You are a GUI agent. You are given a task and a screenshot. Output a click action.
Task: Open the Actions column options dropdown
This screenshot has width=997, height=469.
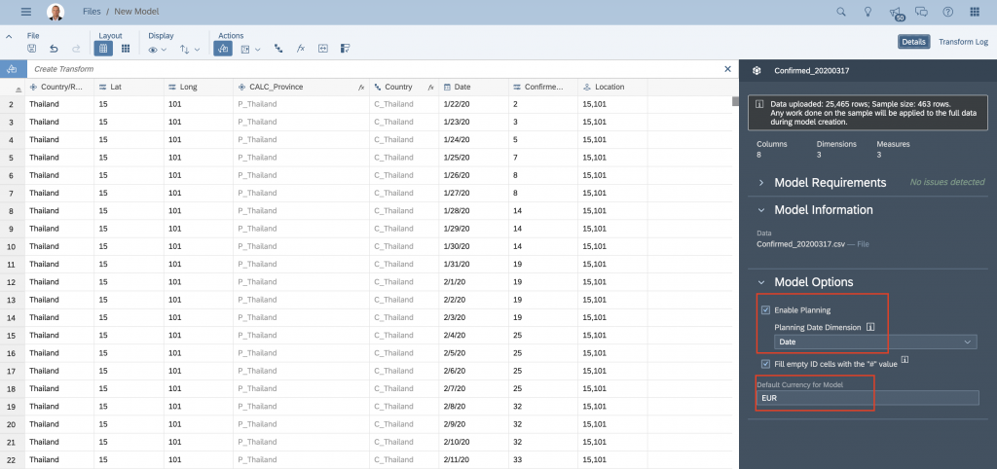(x=251, y=49)
